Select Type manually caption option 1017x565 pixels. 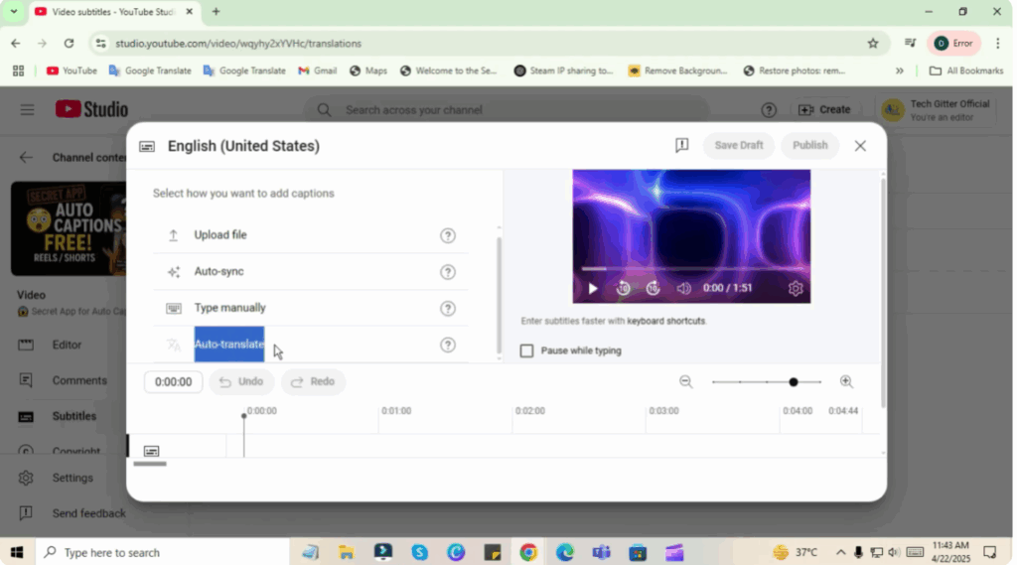tap(229, 308)
